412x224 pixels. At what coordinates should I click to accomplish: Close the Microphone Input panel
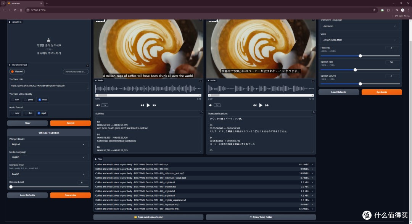87,66
